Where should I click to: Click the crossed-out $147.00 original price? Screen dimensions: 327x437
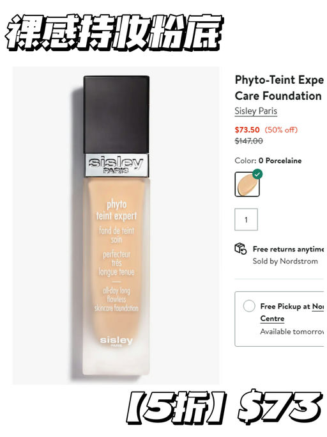(248, 141)
